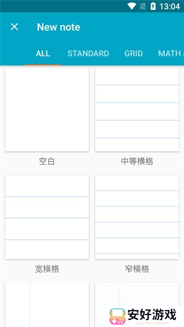
Task: Select the GRID templates tab
Action: click(134, 54)
